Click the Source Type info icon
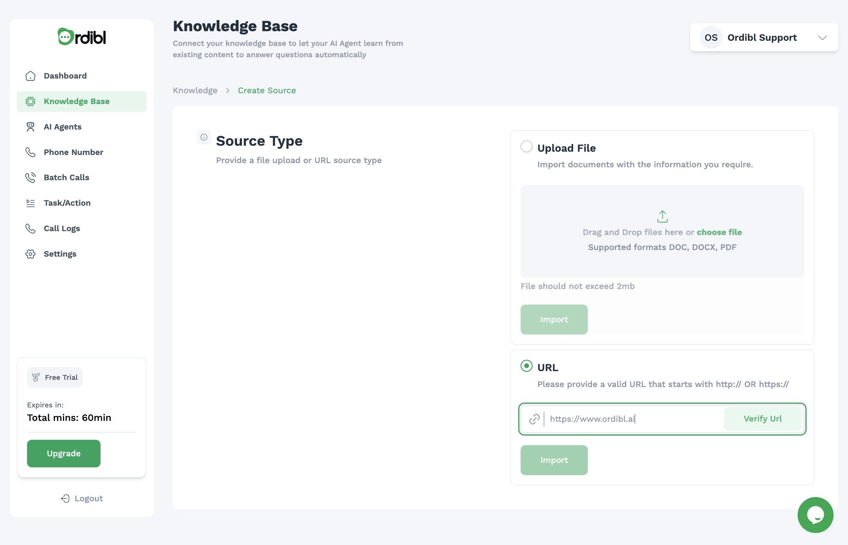Image resolution: width=848 pixels, height=545 pixels. click(204, 137)
